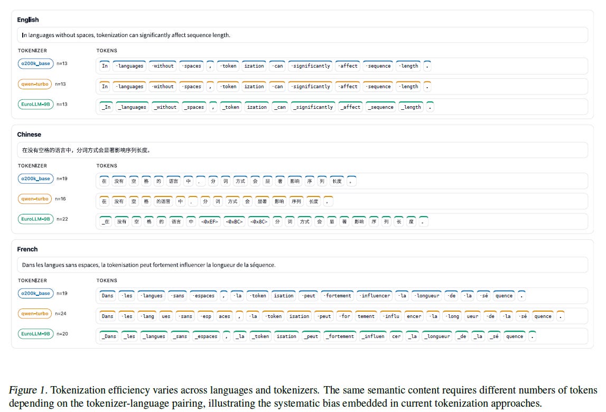Choose the qwen-turbo badge in the French section
Viewport: 606px width, 412px height.
click(35, 313)
